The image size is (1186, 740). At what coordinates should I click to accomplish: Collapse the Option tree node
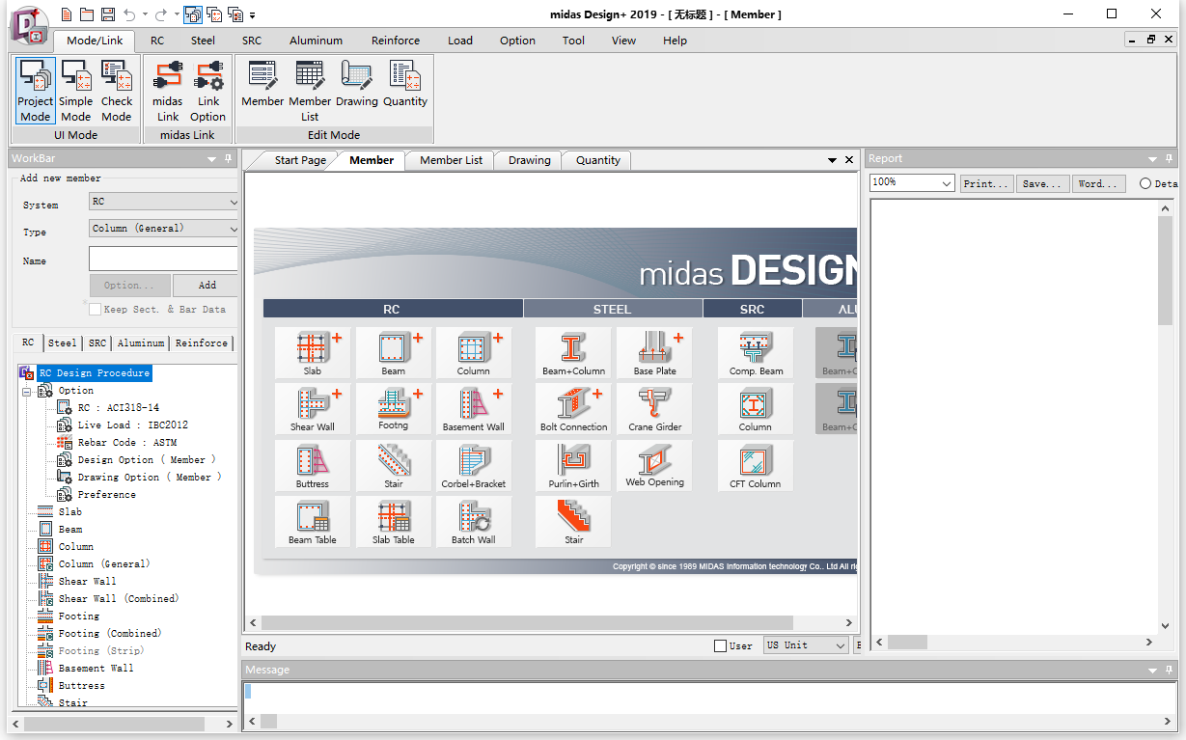pos(28,391)
